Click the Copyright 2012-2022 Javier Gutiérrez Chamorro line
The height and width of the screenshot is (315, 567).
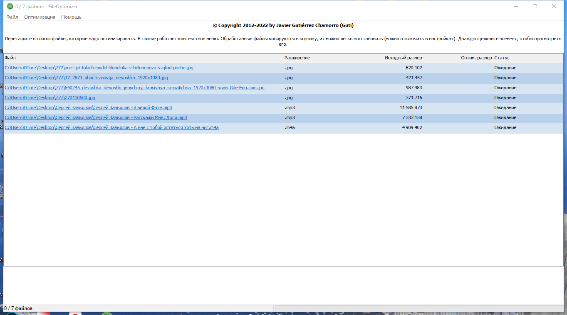tap(283, 25)
